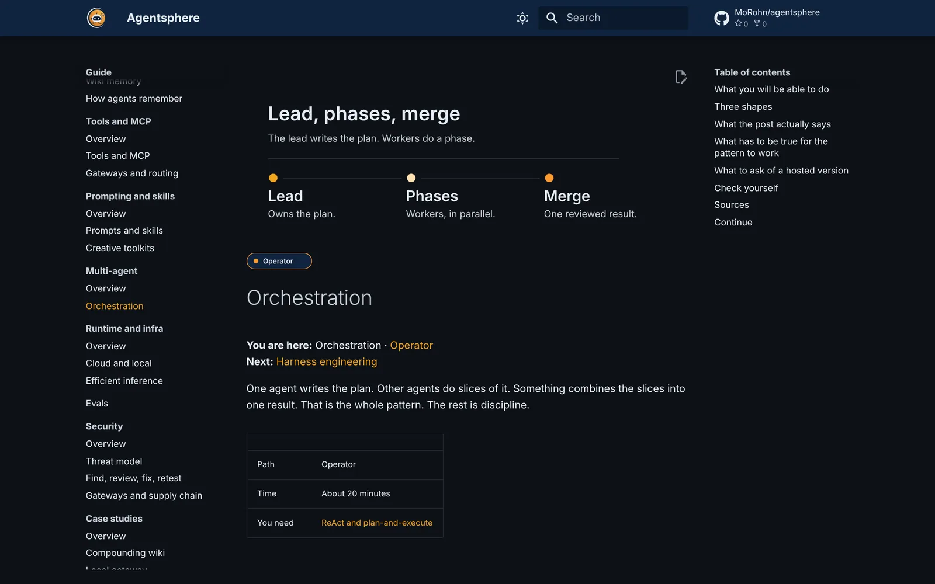Viewport: 935px width, 584px height.
Task: Open 'How agents remember' in sidebar
Action: 134,99
